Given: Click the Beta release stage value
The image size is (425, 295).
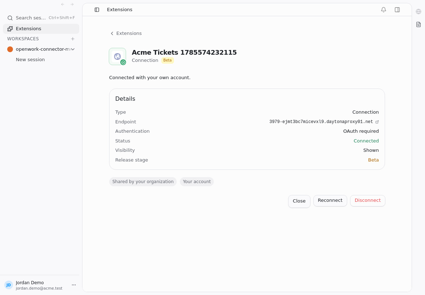Looking at the screenshot, I should (373, 160).
